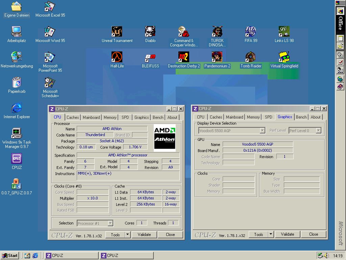This screenshot has height=260, width=346.
Task: Select the GPU-Z 0.0.7 desktop icon
Action: [17, 184]
